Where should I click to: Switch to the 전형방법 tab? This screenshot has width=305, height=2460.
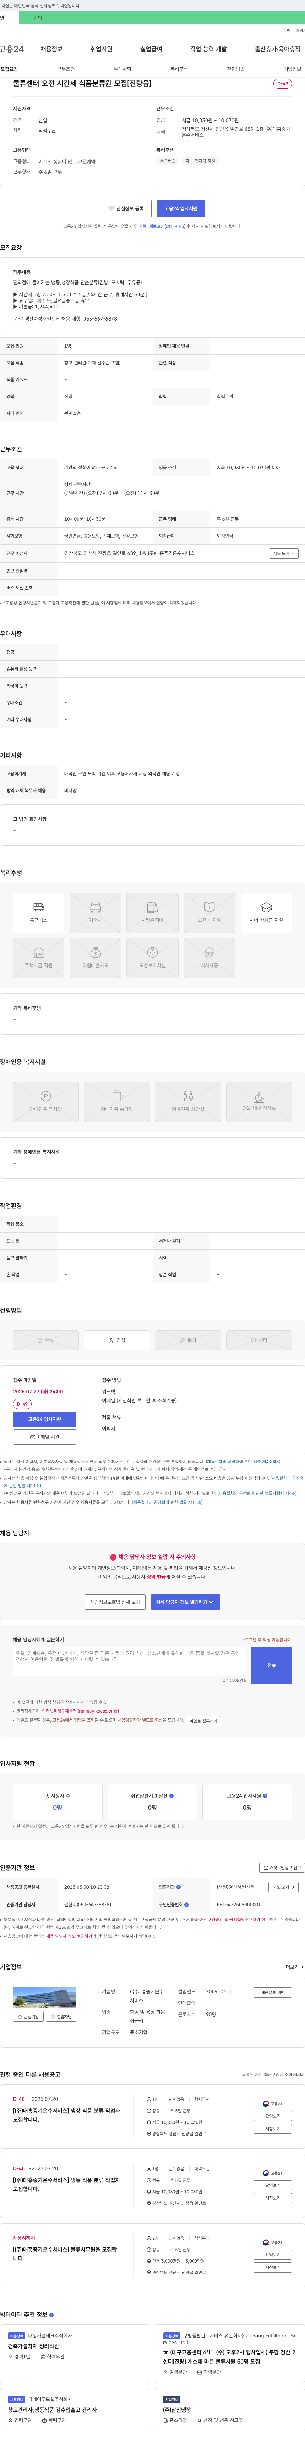[x=235, y=69]
